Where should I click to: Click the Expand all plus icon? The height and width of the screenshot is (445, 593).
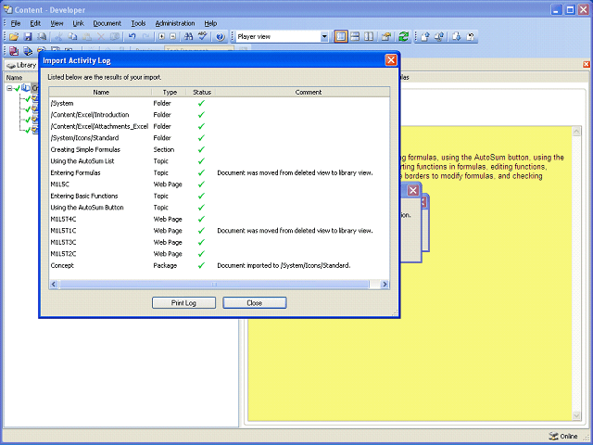161,37
